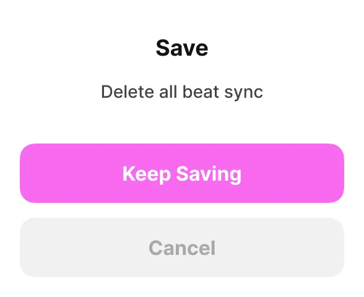
Task: Choose Keep Saving to proceed
Action: point(182,173)
